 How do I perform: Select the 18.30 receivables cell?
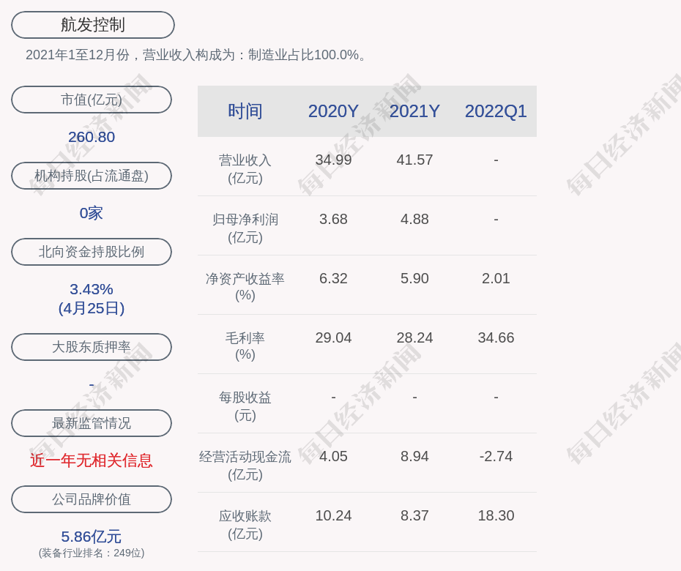(x=496, y=515)
